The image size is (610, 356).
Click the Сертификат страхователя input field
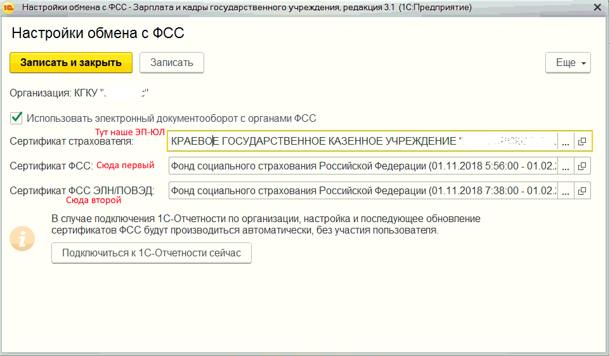click(x=363, y=141)
